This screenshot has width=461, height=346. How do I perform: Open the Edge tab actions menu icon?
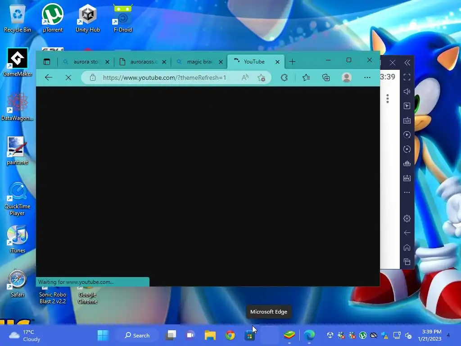[x=47, y=62]
